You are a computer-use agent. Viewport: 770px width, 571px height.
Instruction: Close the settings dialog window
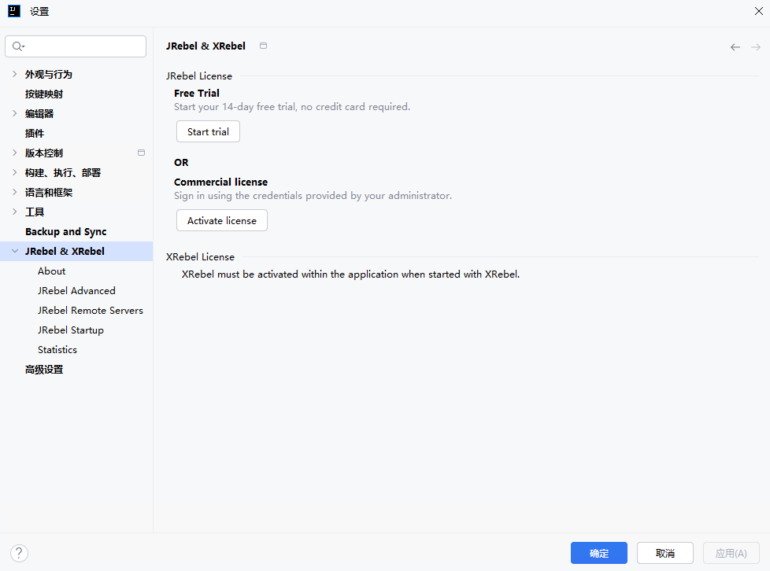758,11
